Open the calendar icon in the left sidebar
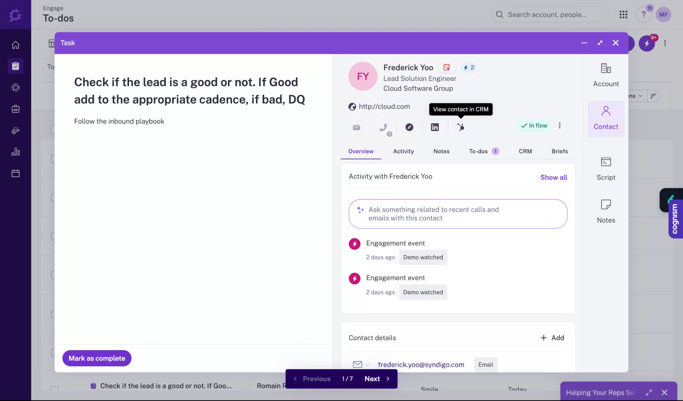 [15, 173]
